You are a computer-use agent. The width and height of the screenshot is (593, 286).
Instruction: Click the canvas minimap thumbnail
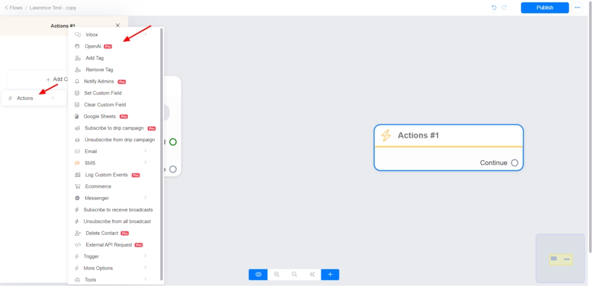tap(560, 258)
